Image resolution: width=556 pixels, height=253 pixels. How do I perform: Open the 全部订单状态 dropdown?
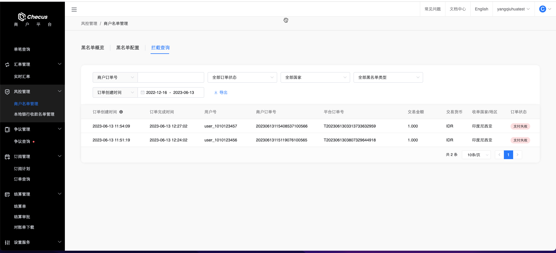coord(242,77)
